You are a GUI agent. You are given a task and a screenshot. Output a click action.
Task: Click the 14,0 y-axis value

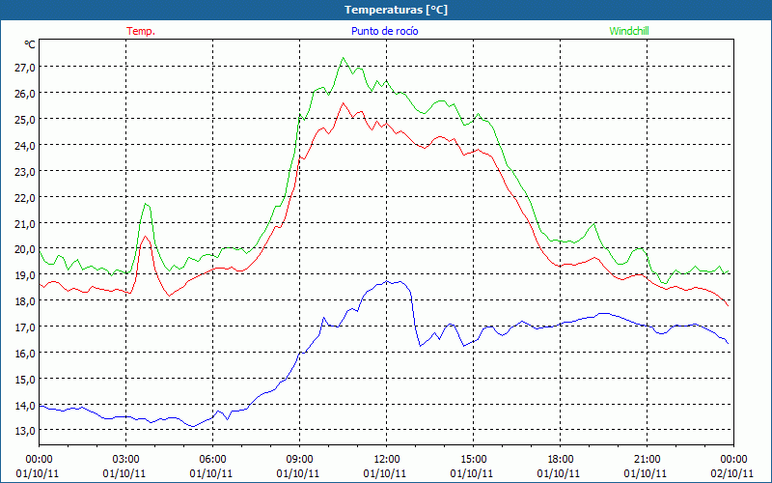(x=25, y=406)
